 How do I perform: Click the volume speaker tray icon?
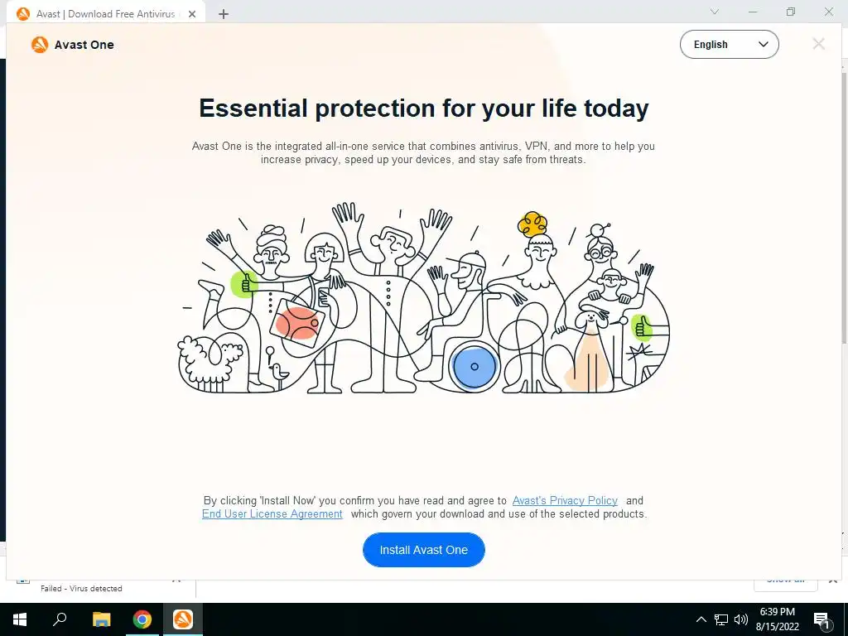point(741,619)
